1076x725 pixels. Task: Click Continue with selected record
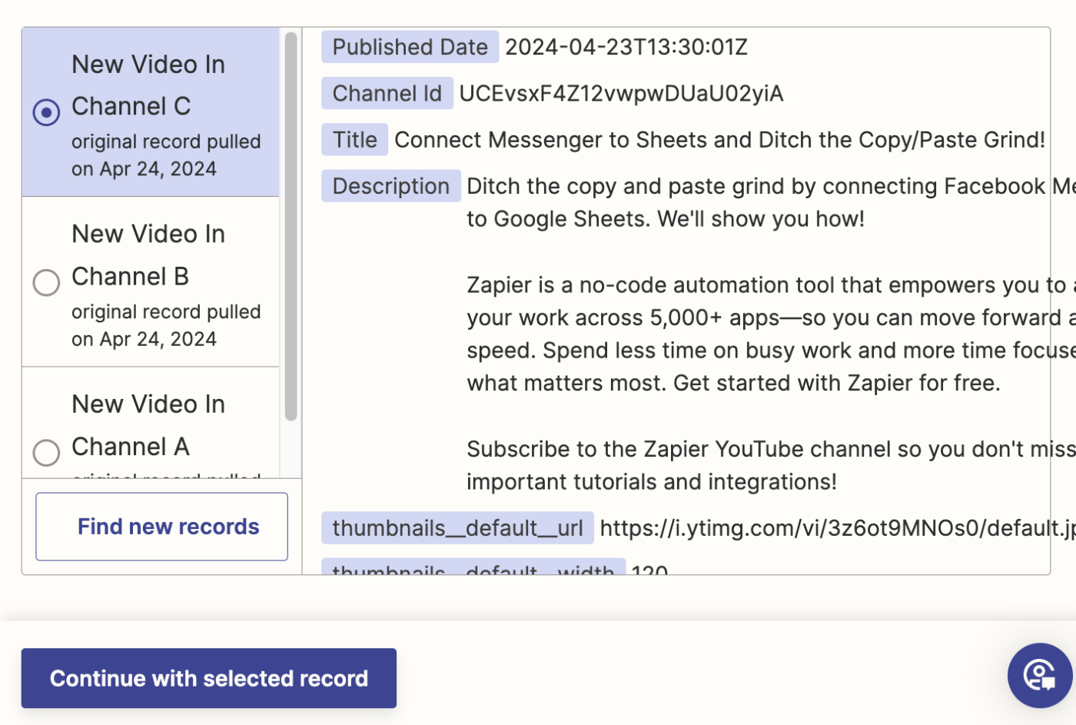point(209,678)
